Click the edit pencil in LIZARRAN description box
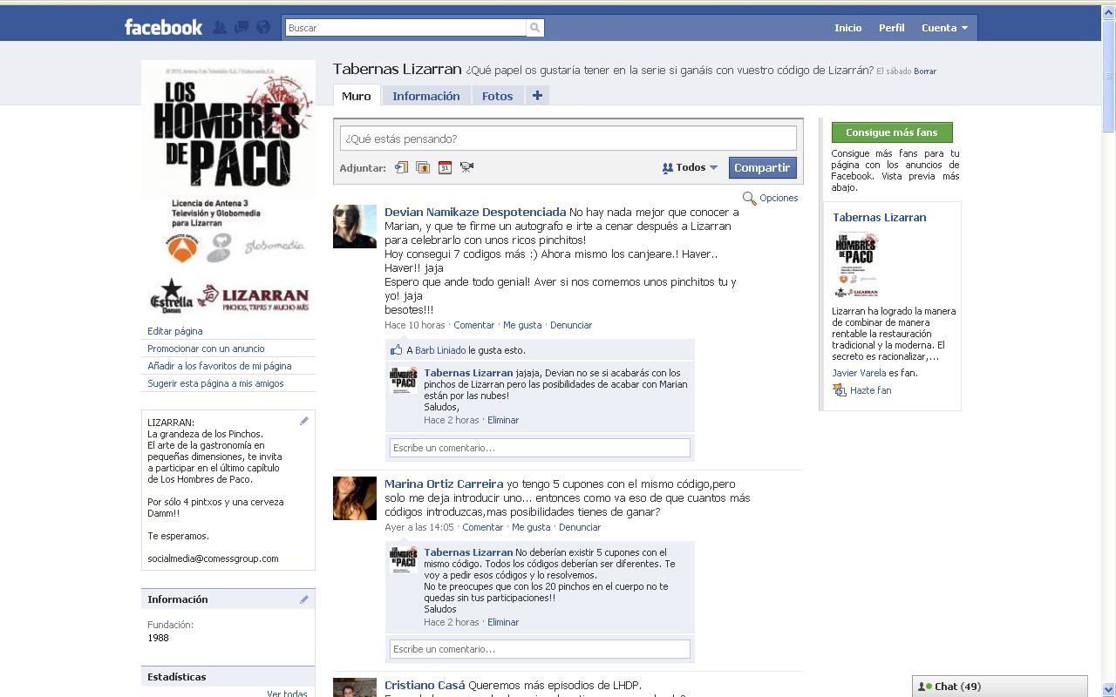This screenshot has height=697, width=1116. [x=304, y=421]
